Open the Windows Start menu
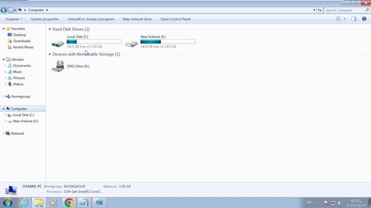The image size is (371, 208). [x=8, y=203]
